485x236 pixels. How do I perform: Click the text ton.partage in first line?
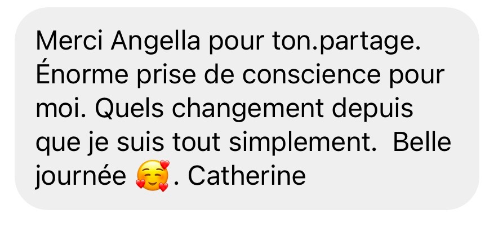point(346,42)
